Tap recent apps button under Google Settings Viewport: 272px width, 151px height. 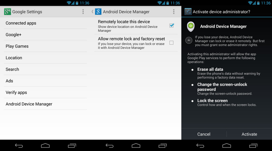(x=72, y=146)
